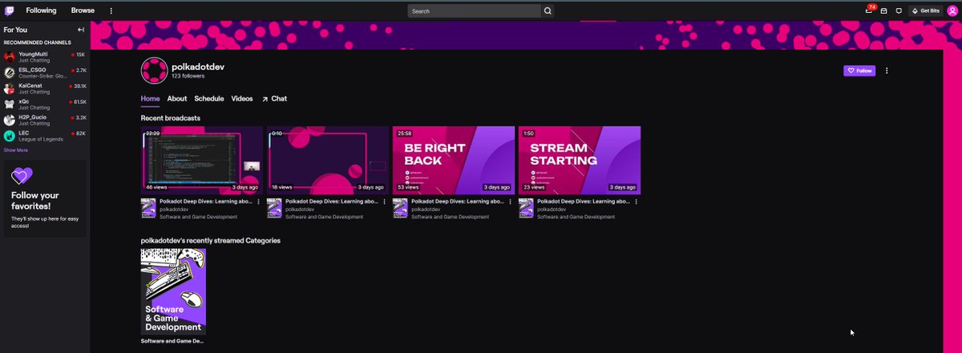
Task: Open options for the 53 views broadcast
Action: pos(510,203)
